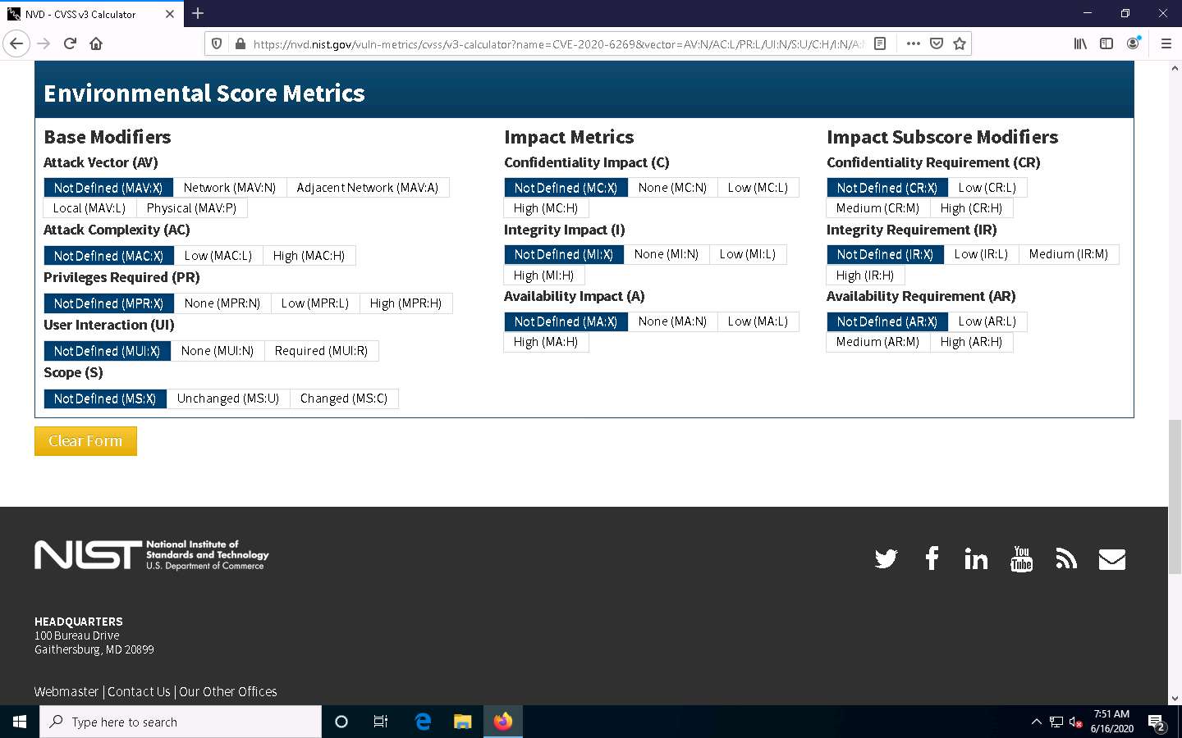1182x738 pixels.
Task: Set attack complexity to Low (MAC:L)
Action: point(218,256)
